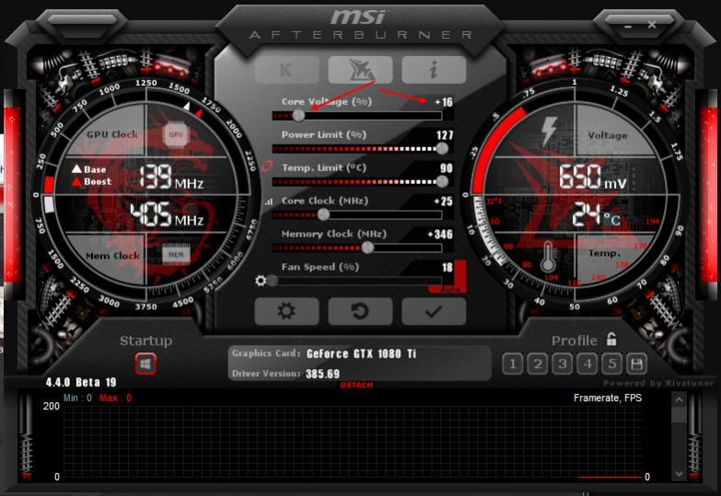Open settings gear button

[x=286, y=311]
